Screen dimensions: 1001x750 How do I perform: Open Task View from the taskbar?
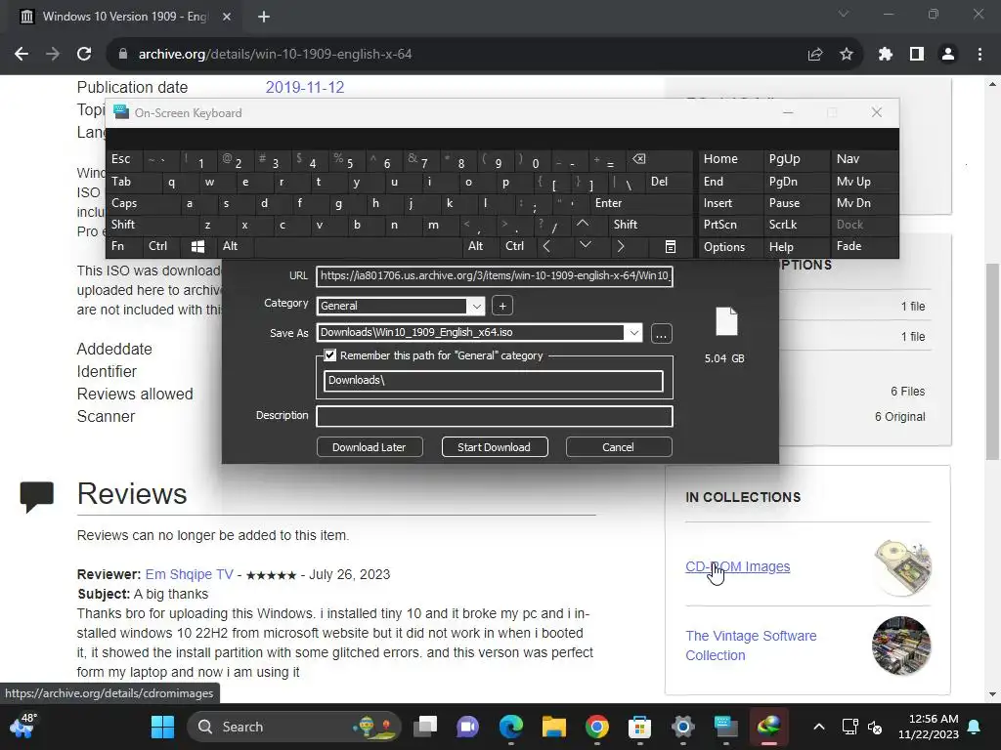click(425, 727)
